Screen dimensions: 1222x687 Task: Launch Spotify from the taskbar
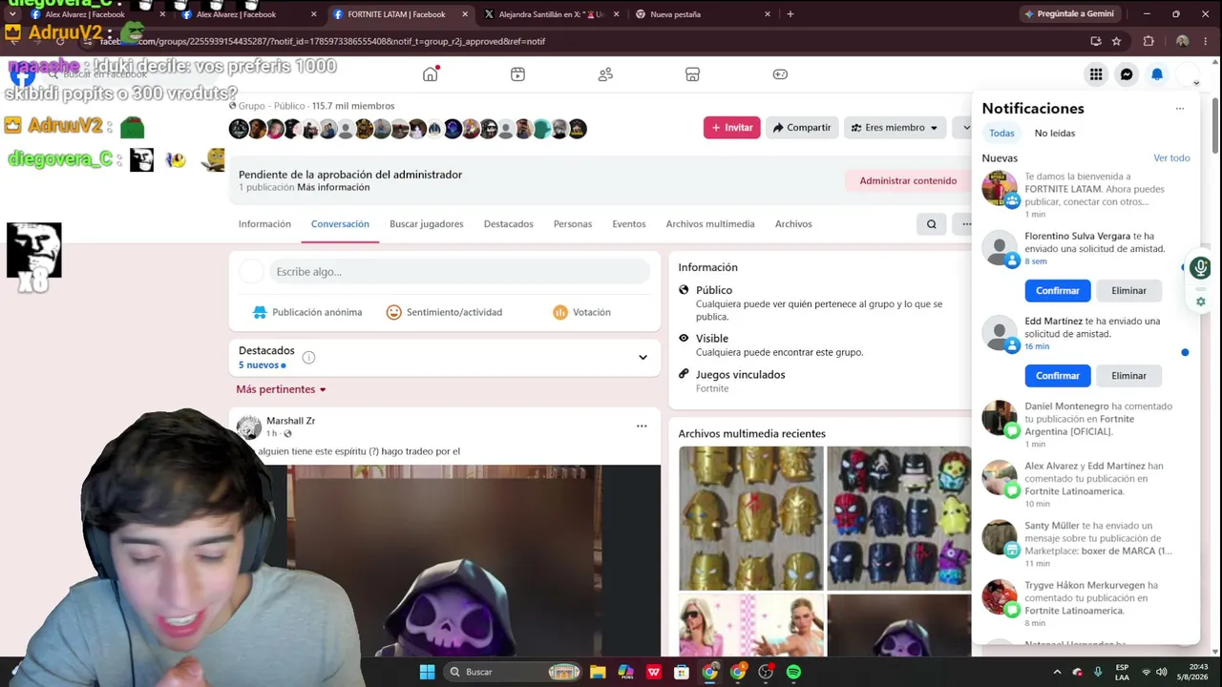click(x=793, y=672)
